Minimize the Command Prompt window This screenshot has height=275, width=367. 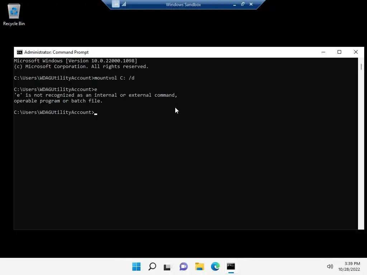point(323,52)
